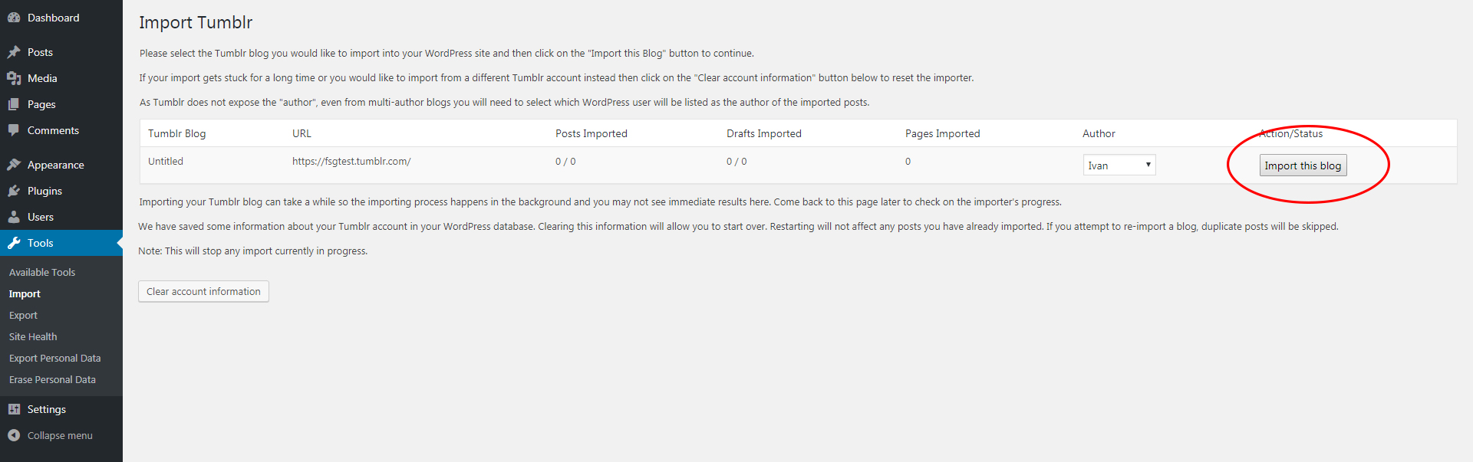Select Import in the Tools submenu

[25, 293]
